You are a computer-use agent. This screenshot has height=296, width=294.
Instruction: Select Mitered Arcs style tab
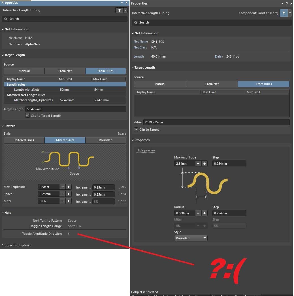(x=65, y=140)
